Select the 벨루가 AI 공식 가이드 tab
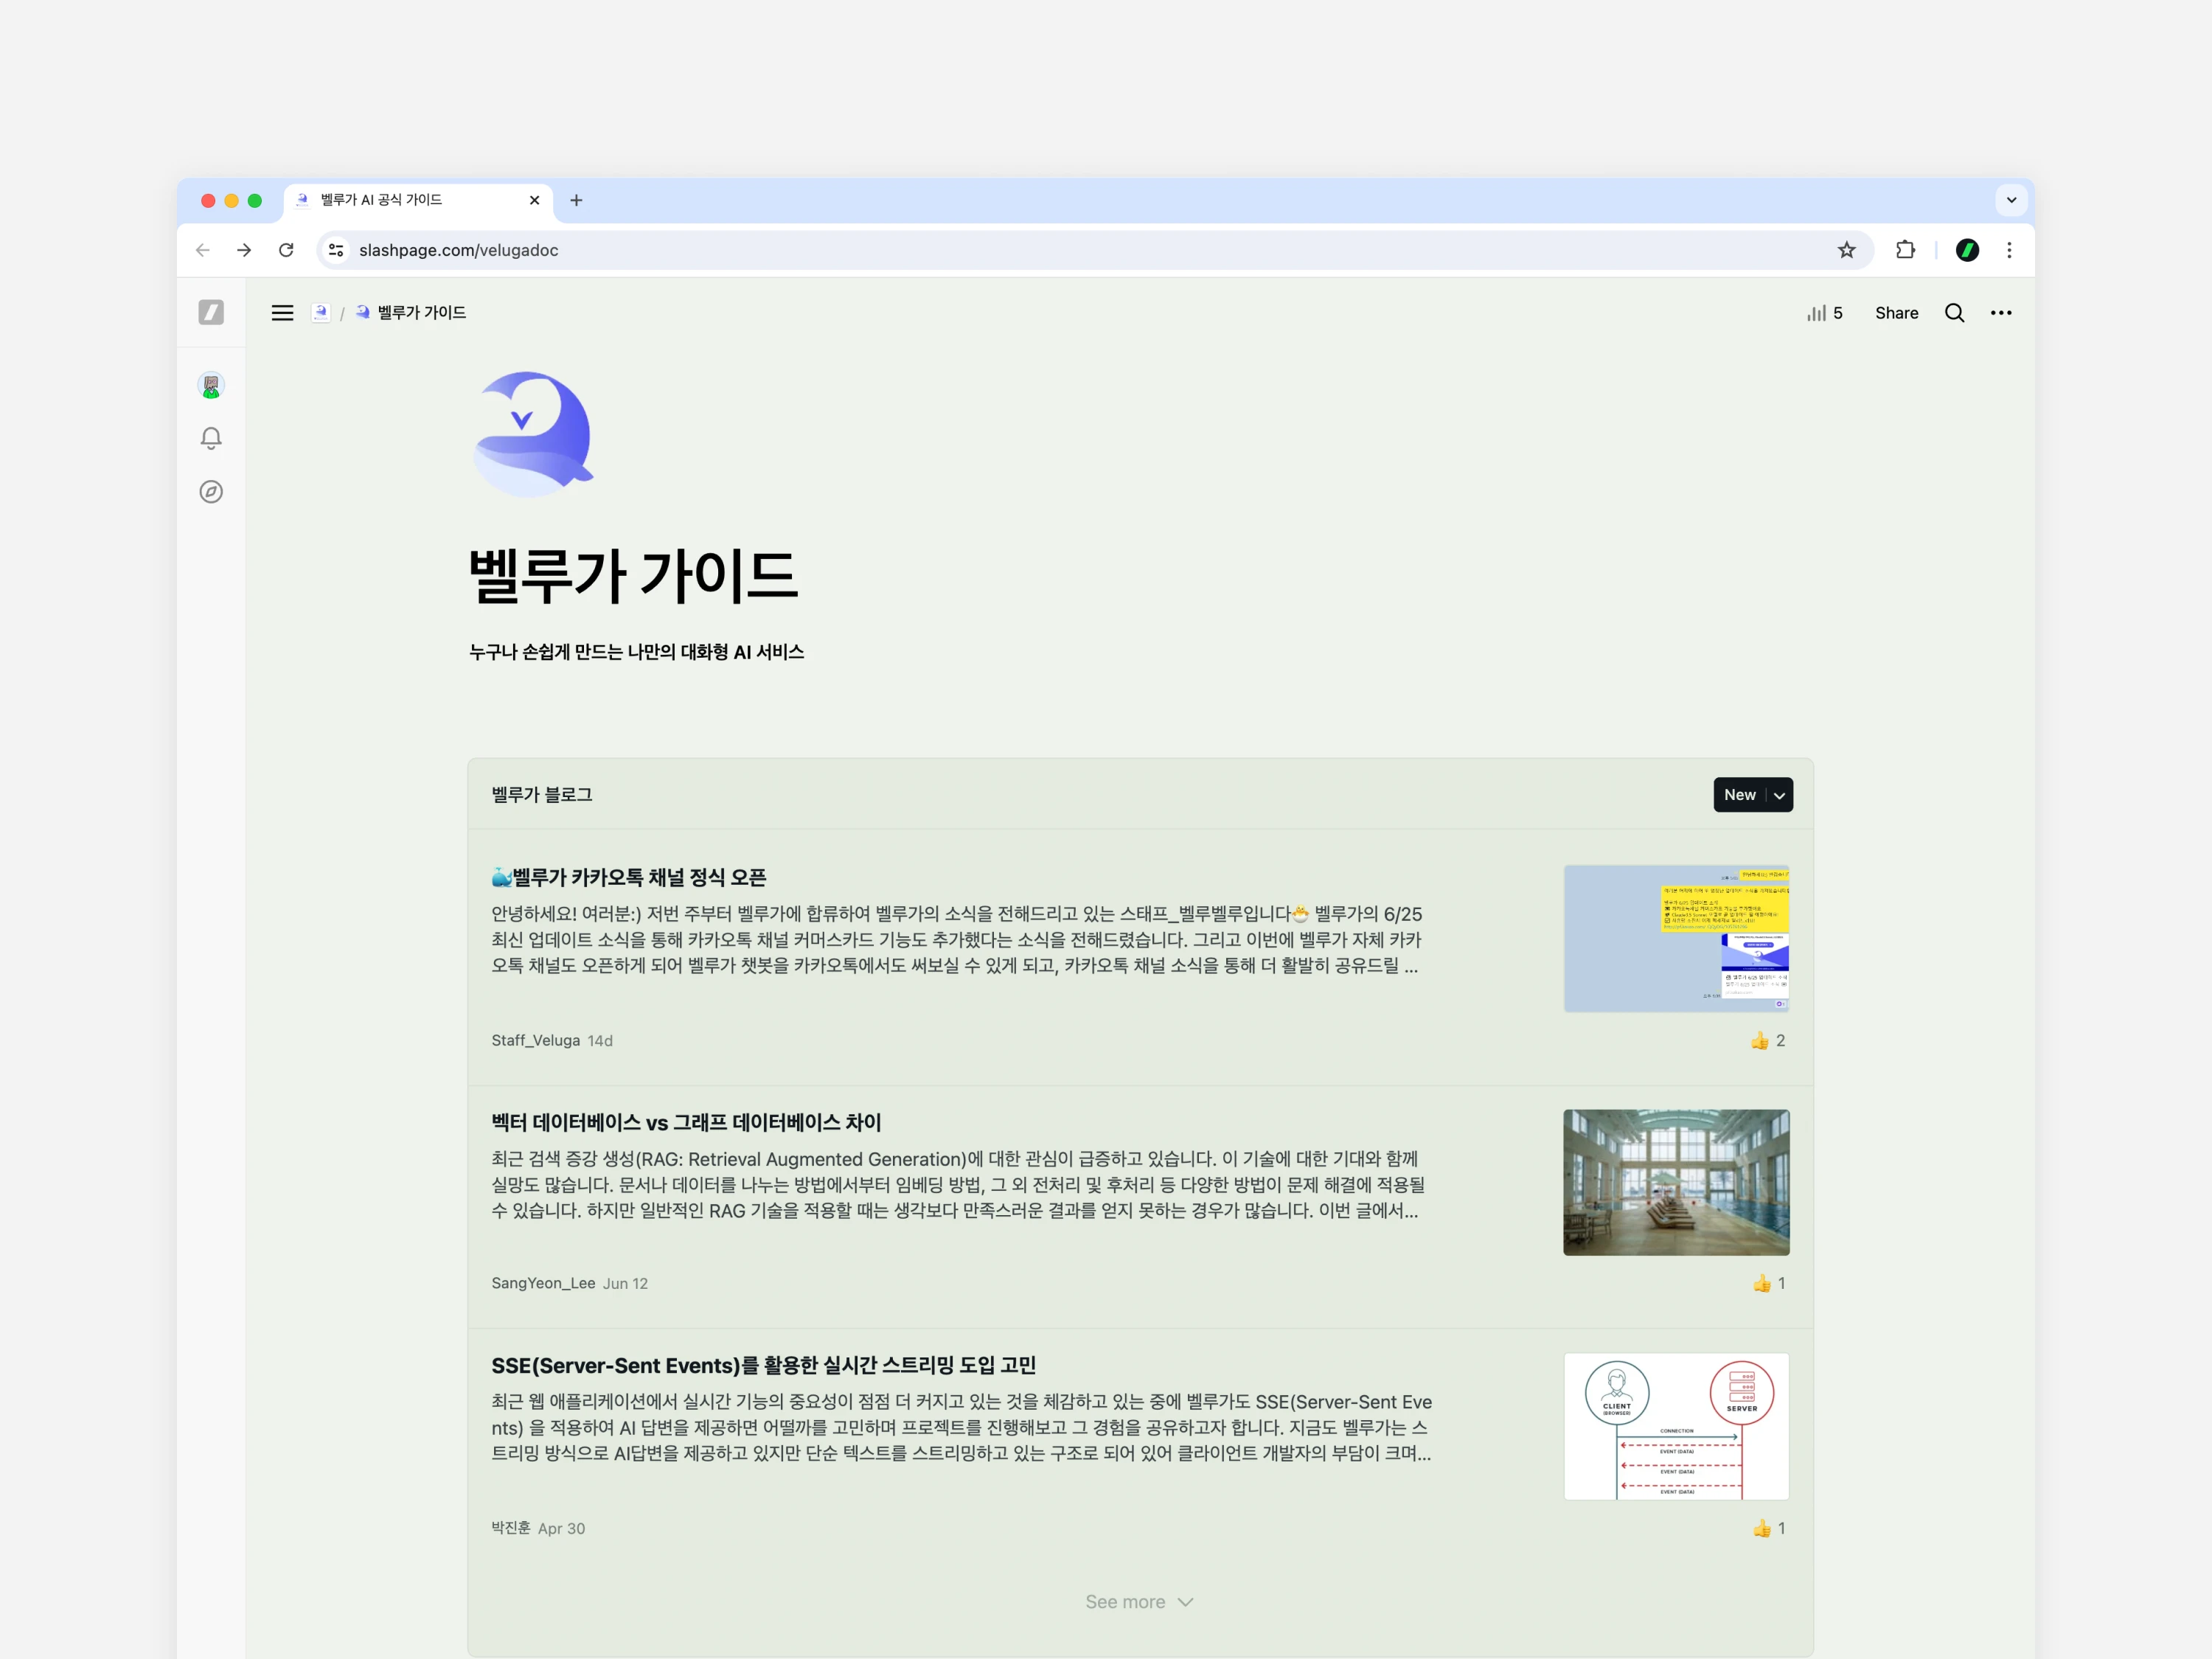The width and height of the screenshot is (2212, 1659). click(418, 200)
